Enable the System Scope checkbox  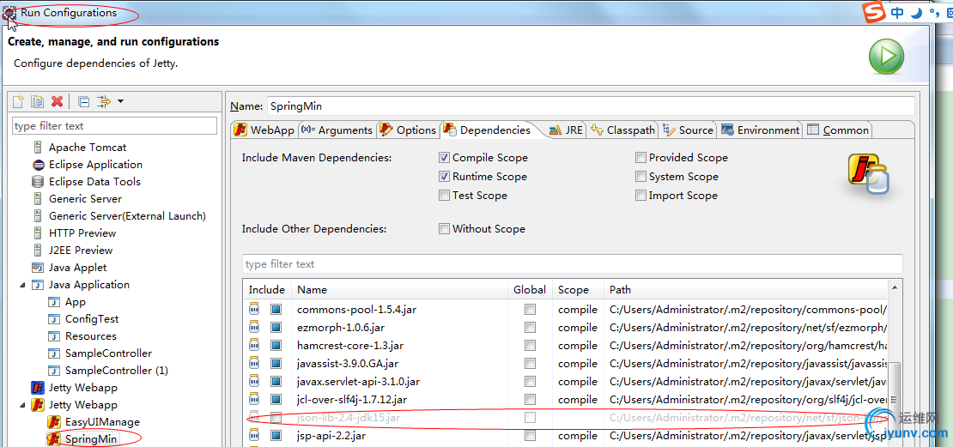pyautogui.click(x=640, y=177)
